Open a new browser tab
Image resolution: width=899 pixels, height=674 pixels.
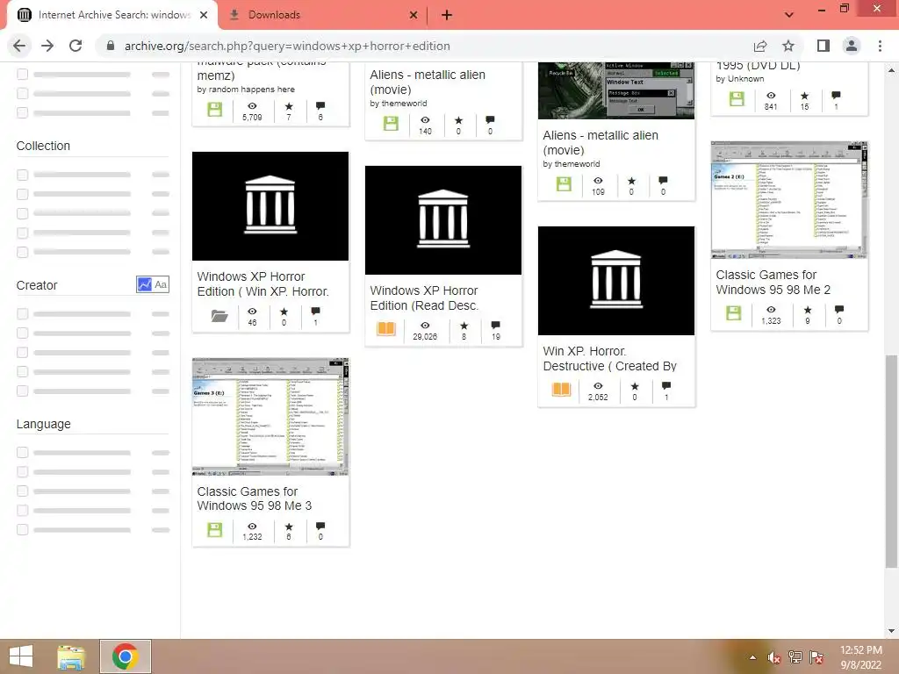click(x=447, y=15)
